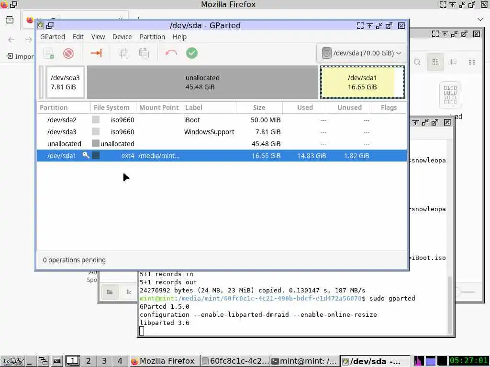The width and height of the screenshot is (490, 367).
Task: Click the Unused column header
Action: [x=349, y=108]
